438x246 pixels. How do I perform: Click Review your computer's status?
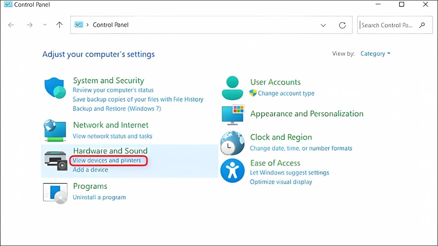click(x=113, y=90)
